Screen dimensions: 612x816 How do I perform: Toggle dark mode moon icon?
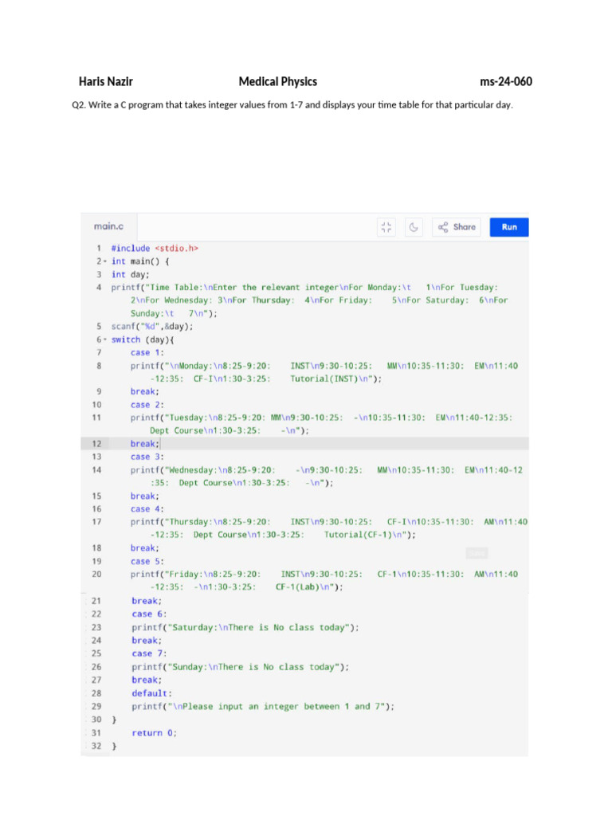tap(414, 227)
